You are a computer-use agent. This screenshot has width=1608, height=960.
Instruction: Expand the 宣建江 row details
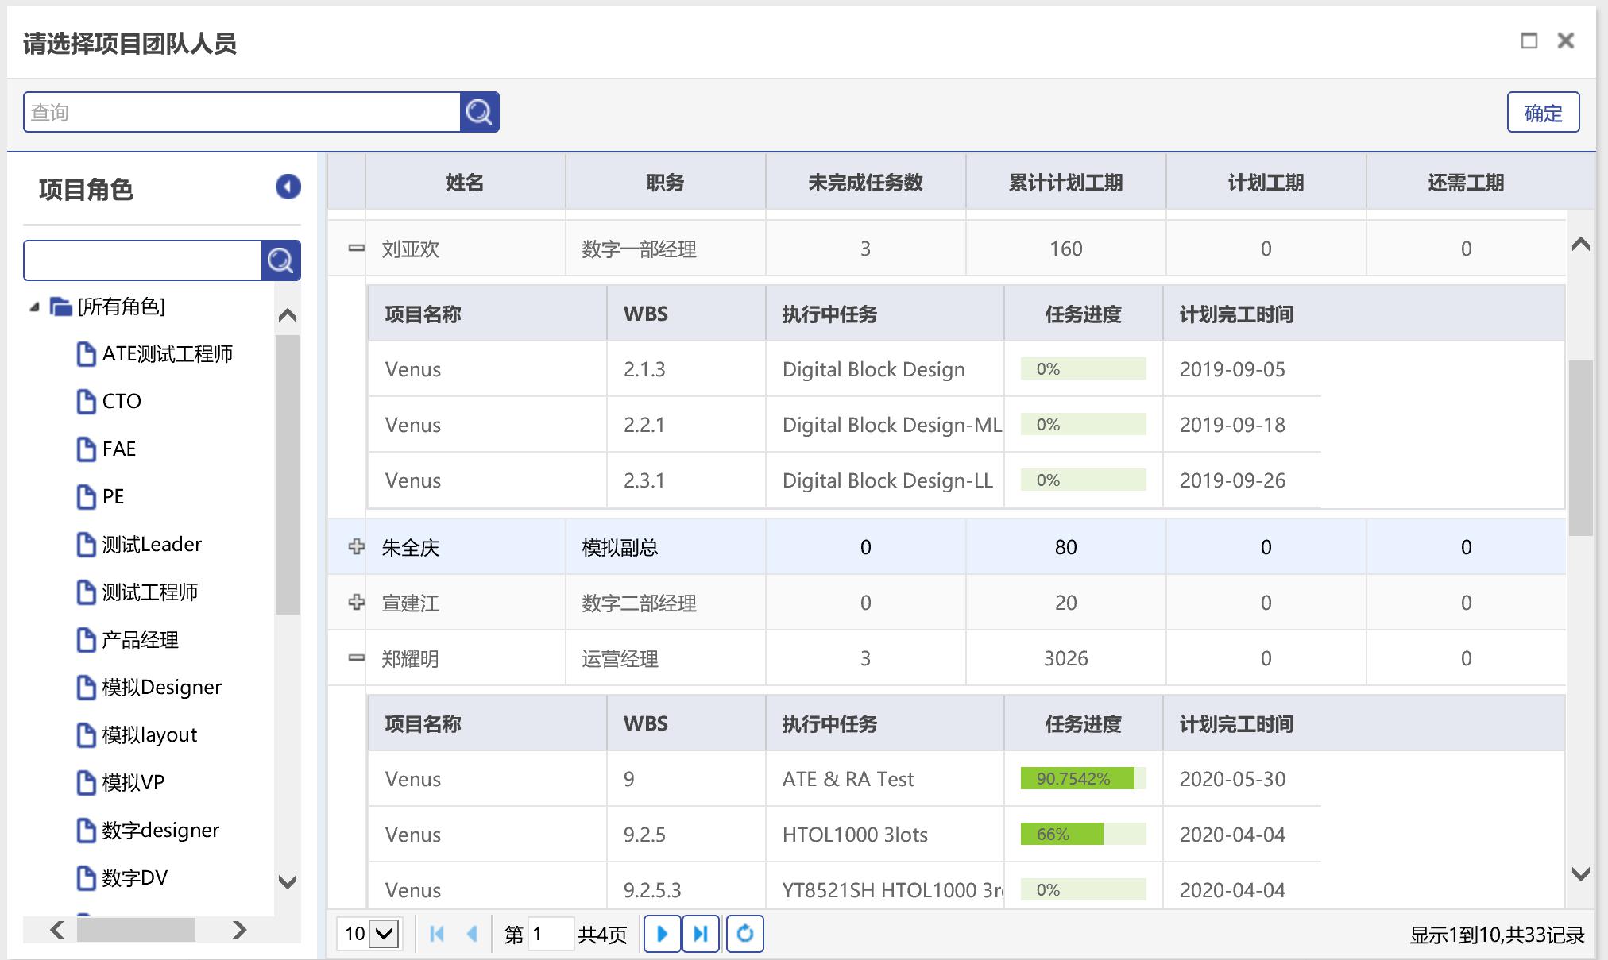(356, 603)
